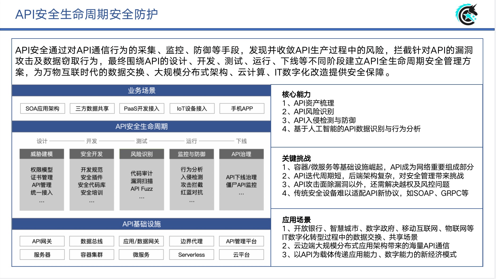Click the Serverless box
The width and height of the screenshot is (496, 279).
pos(192,255)
